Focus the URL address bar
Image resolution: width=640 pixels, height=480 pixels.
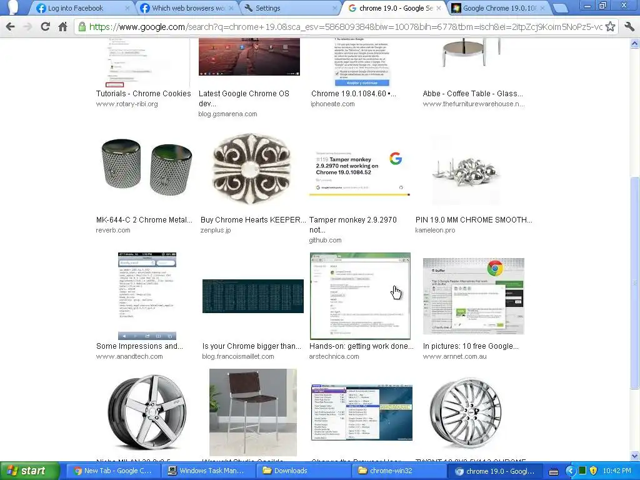(345, 26)
